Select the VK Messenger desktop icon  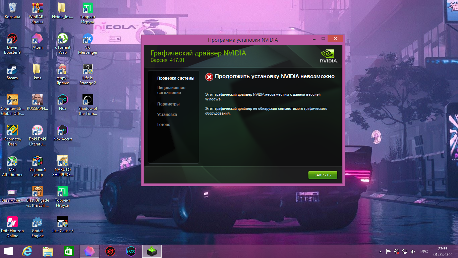(88, 44)
